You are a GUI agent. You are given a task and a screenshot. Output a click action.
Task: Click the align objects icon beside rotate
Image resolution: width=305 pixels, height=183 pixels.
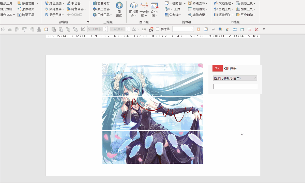coord(144,29)
